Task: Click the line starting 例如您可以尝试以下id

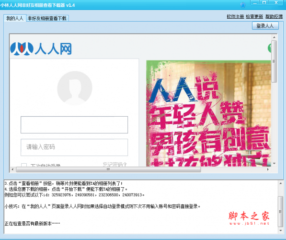Action: point(74,195)
